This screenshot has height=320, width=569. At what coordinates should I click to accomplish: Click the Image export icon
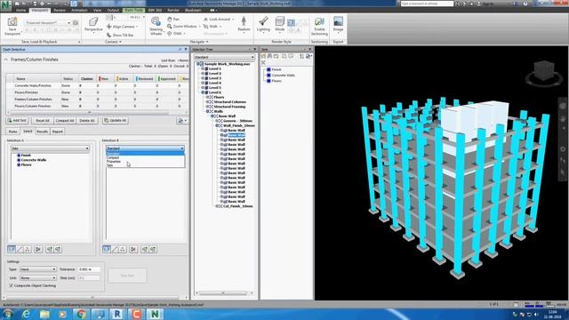tap(338, 24)
